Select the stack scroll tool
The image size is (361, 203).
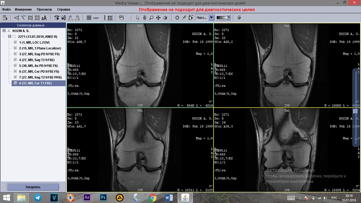pyautogui.click(x=144, y=18)
